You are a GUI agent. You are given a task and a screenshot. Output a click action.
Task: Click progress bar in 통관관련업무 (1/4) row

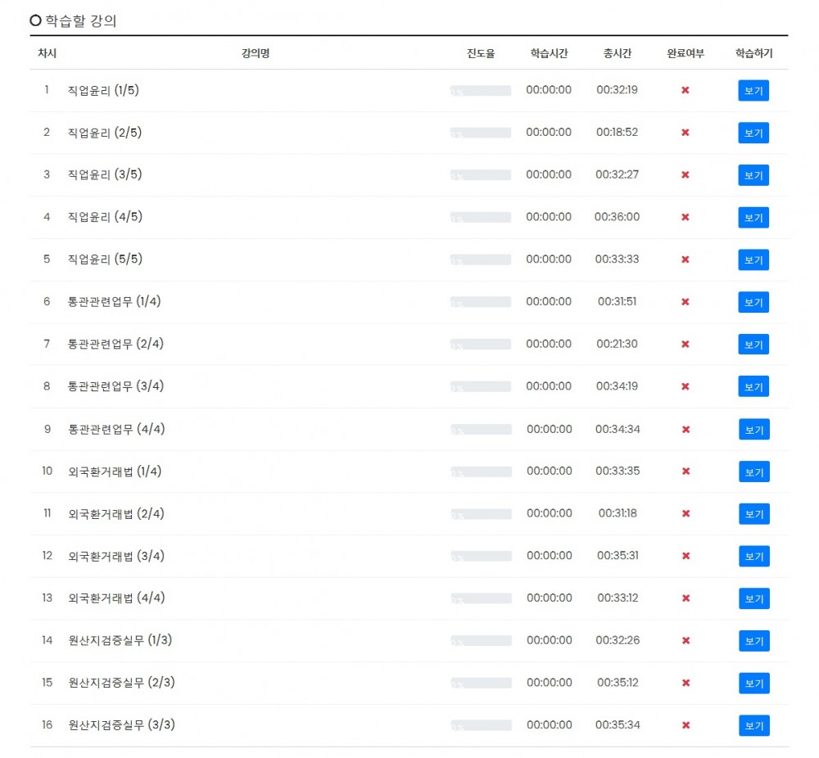481,302
